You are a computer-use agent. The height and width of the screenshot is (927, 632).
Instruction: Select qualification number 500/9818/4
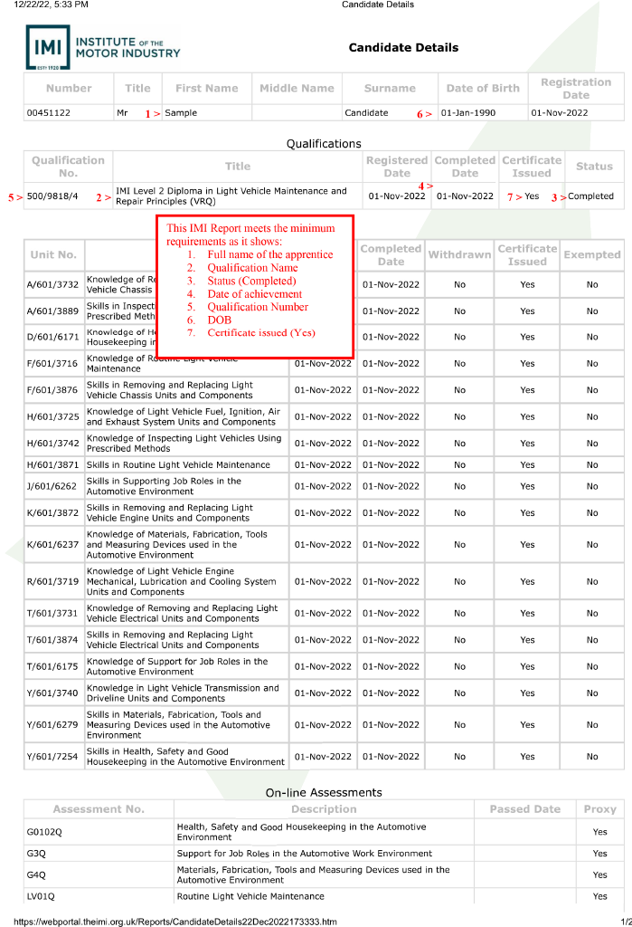click(x=52, y=196)
